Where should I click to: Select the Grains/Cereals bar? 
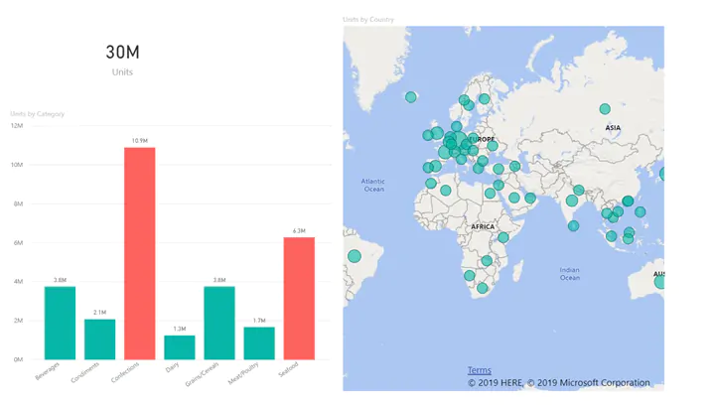tap(219, 324)
